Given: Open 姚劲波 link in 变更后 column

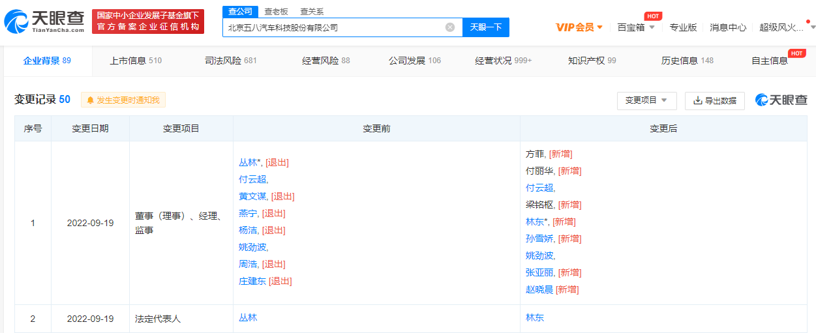Looking at the screenshot, I should coord(539,255).
